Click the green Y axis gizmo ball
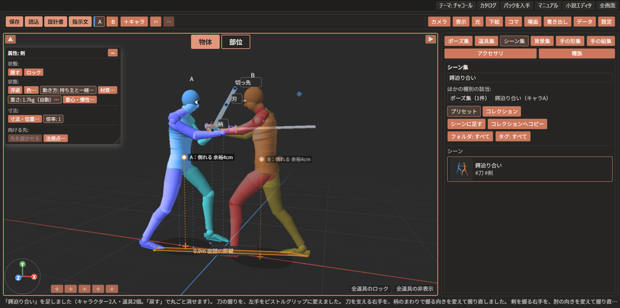 (x=22, y=264)
